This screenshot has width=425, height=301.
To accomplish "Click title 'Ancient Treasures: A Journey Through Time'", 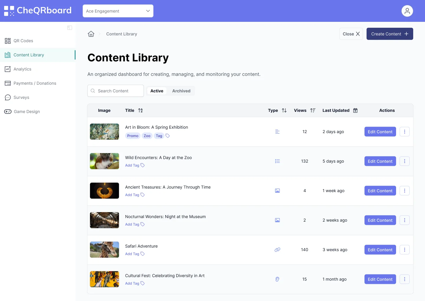I will pos(168,187).
